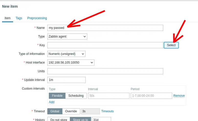Choose Flexible custom interval type

click(57, 96)
